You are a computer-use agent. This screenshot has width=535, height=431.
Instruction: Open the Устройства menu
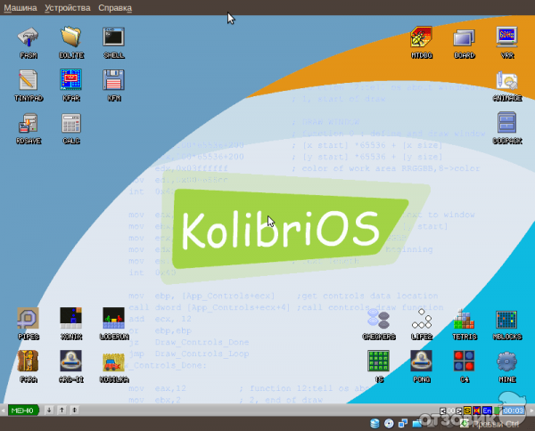click(68, 7)
